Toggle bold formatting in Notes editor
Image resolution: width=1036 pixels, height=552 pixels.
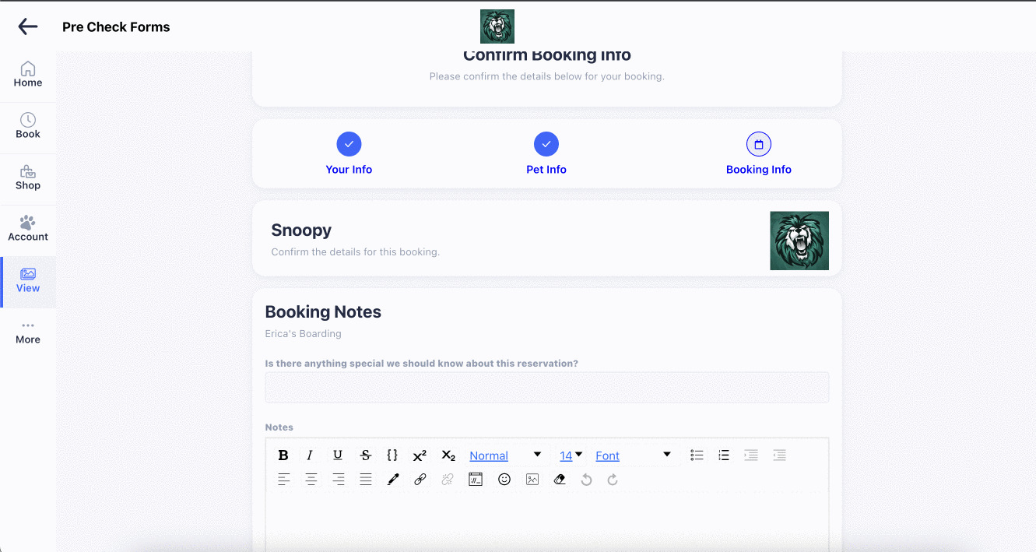click(x=283, y=455)
